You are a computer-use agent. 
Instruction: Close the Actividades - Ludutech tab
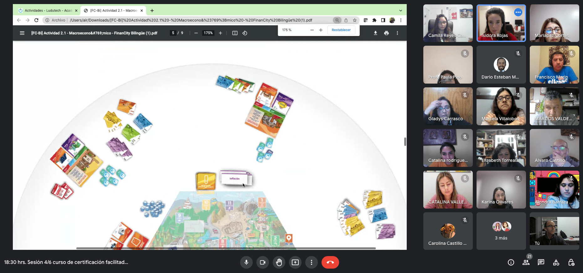[76, 10]
